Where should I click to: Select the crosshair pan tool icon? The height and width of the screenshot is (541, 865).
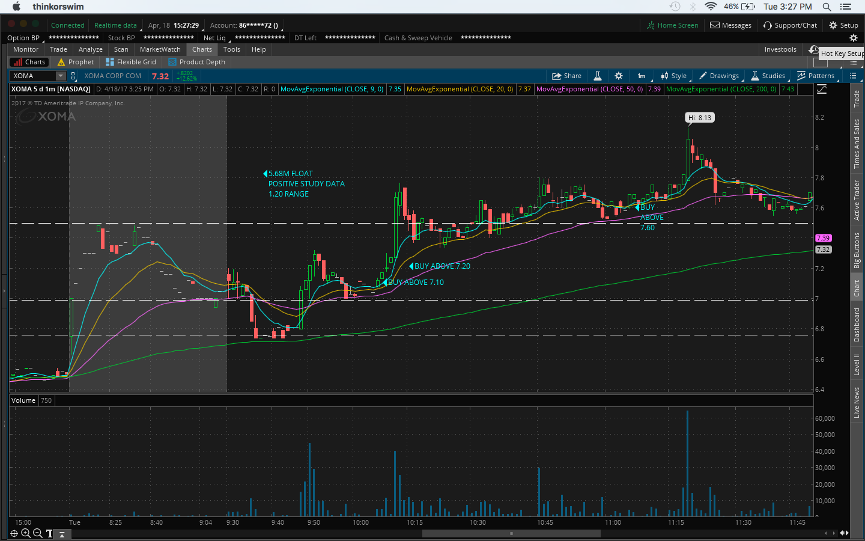tap(14, 533)
